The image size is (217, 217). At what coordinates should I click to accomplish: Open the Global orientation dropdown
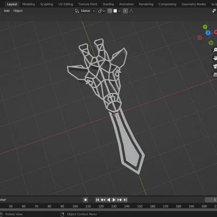click(88, 11)
